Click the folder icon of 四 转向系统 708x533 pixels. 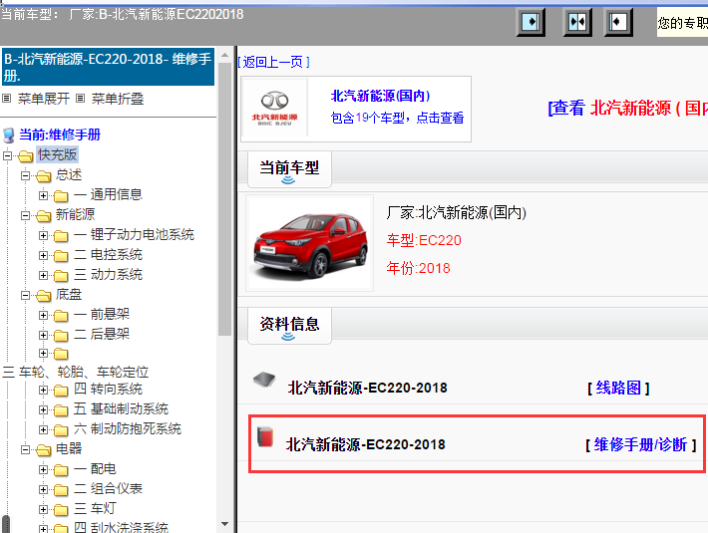tap(61, 391)
